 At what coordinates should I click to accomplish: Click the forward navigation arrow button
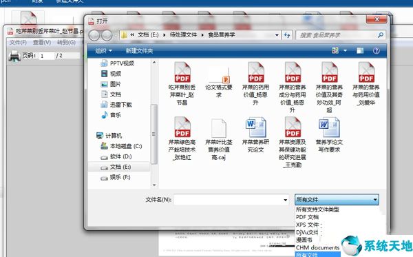[107, 35]
